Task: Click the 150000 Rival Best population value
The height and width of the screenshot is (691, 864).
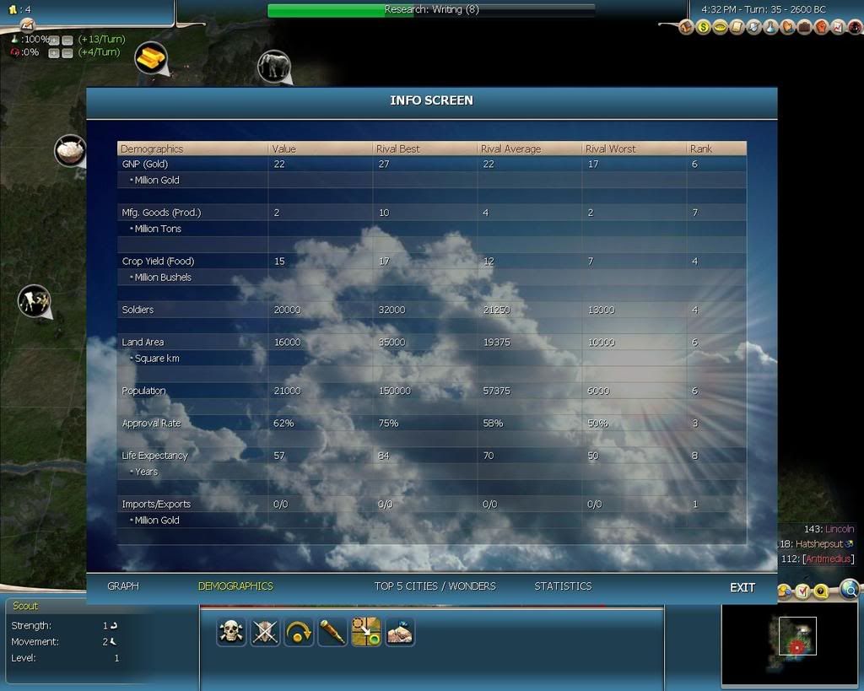Action: [x=395, y=391]
